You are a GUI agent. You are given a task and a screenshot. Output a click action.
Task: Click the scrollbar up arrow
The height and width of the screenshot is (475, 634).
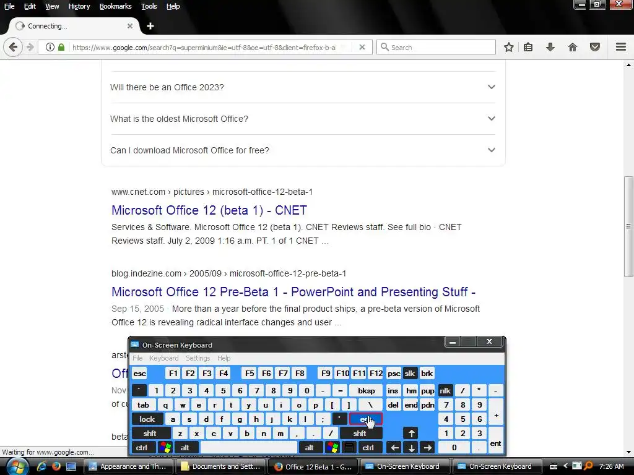point(628,64)
